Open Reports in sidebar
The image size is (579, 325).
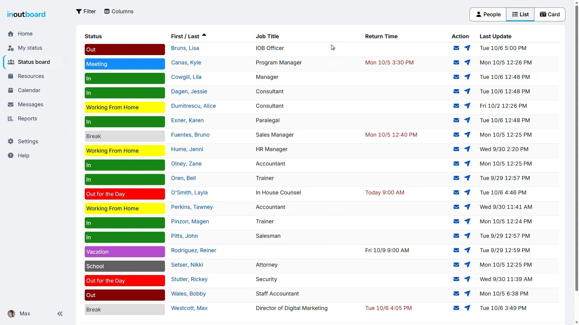23,119
